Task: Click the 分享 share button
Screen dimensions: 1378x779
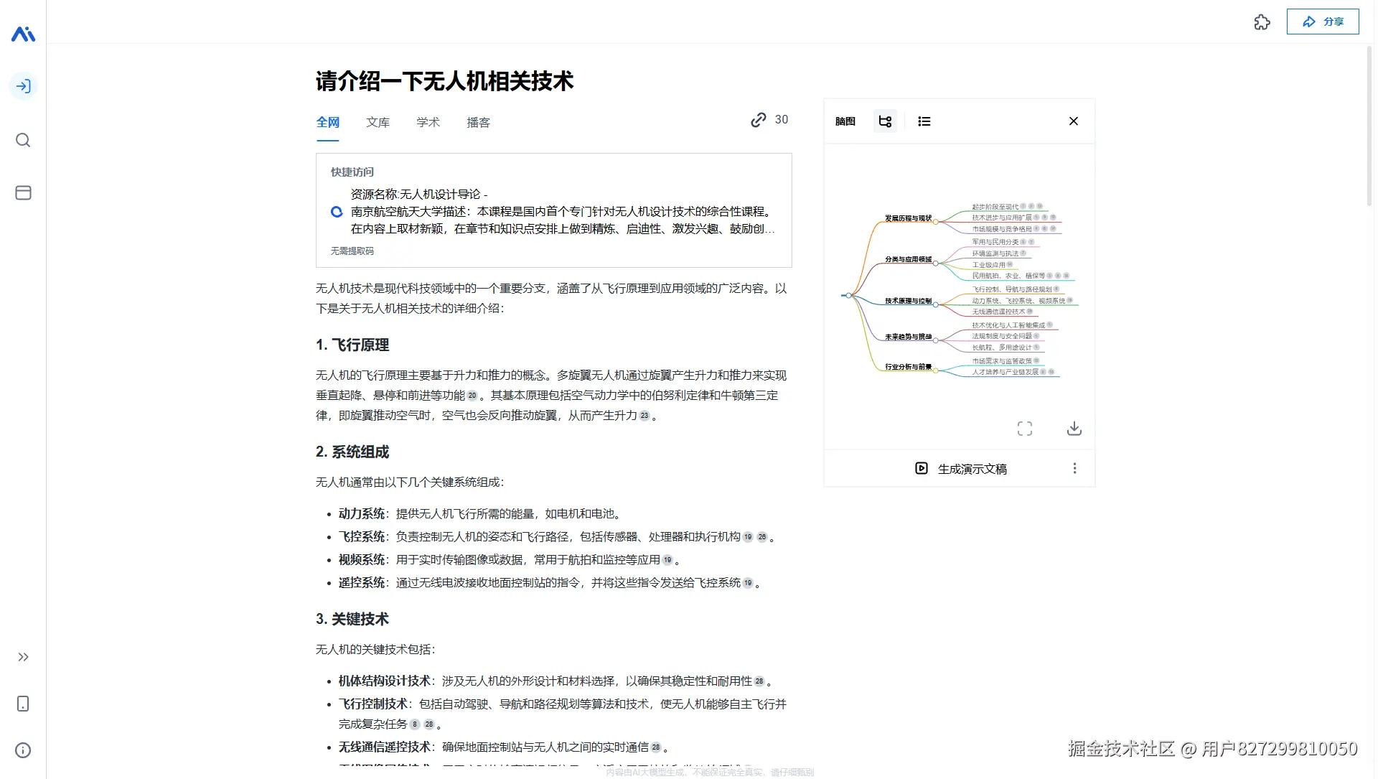Action: pos(1323,21)
